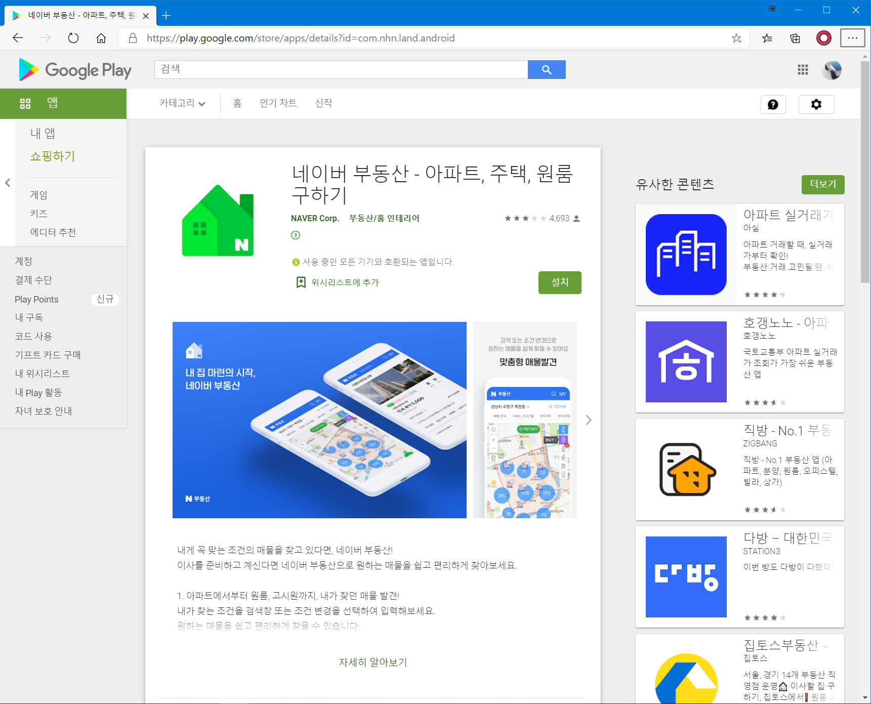Image resolution: width=871 pixels, height=704 pixels.
Task: Go back with browser back arrow
Action: (x=18, y=38)
